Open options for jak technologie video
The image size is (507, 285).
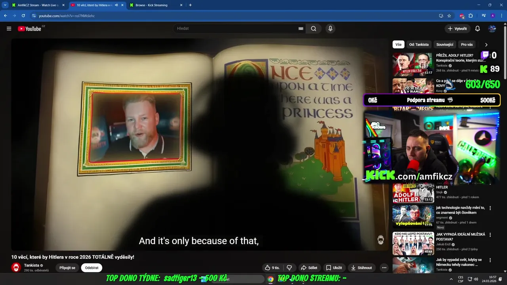click(x=490, y=208)
